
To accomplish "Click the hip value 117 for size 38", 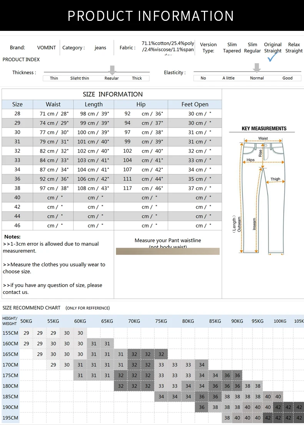I will point(127,188).
